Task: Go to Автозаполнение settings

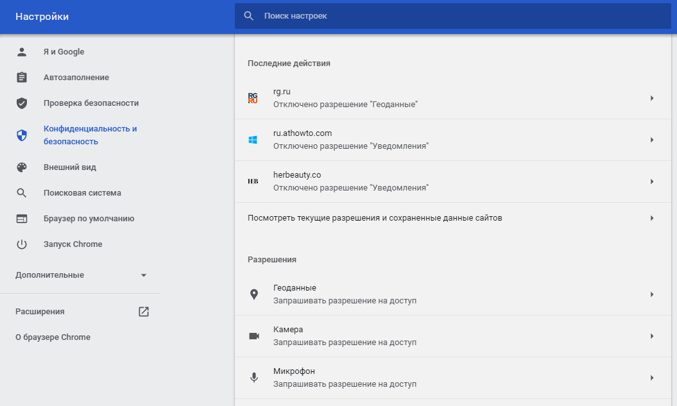Action: click(76, 78)
